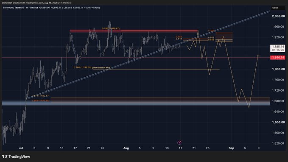Select the 1,720.00 price axis label
Screen dimensions: 288x162
(278, 90)
